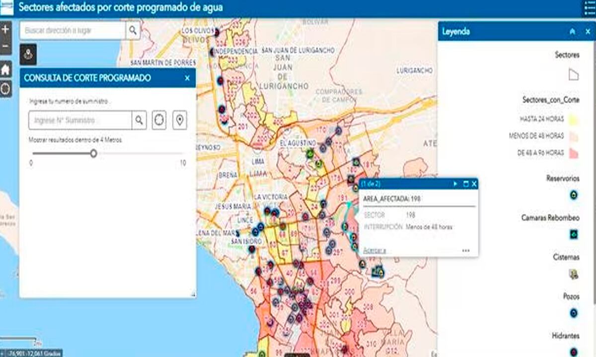
Task: Click the circular locate icon in Consulta panel
Action: tap(158, 120)
